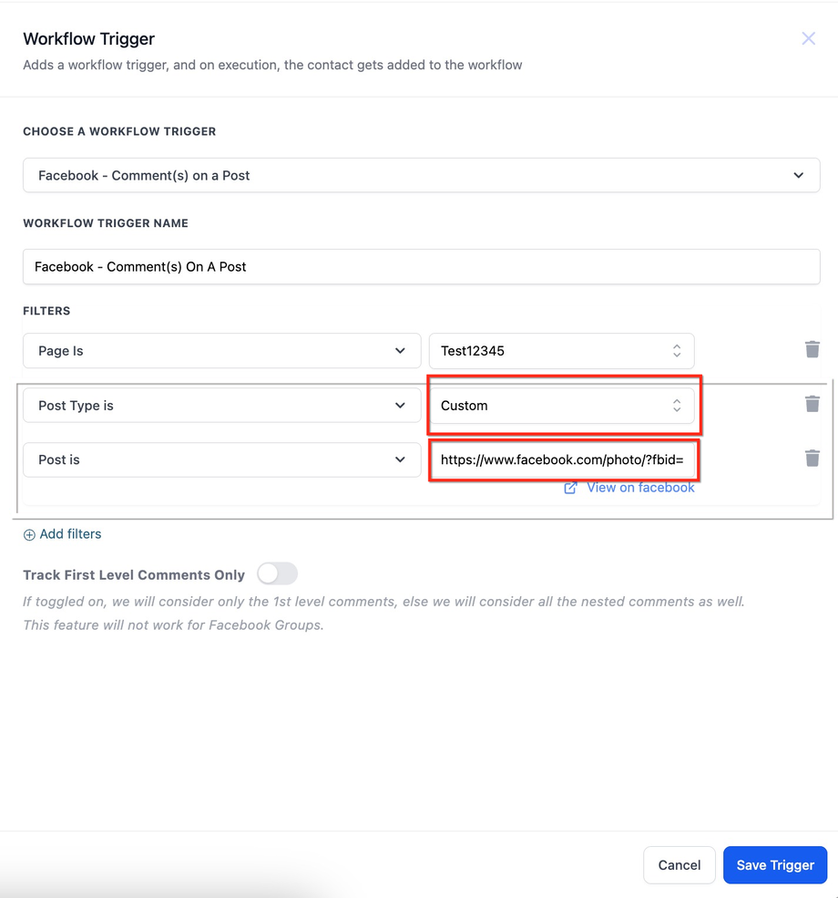Screen dimensions: 838x898
Task: Click the Add filters link
Action: (70, 533)
